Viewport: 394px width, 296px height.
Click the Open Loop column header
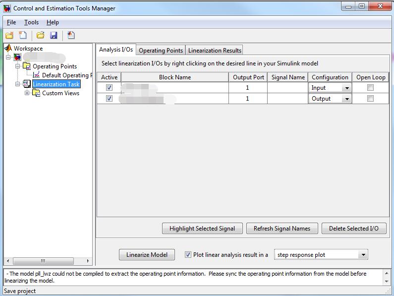click(x=371, y=77)
